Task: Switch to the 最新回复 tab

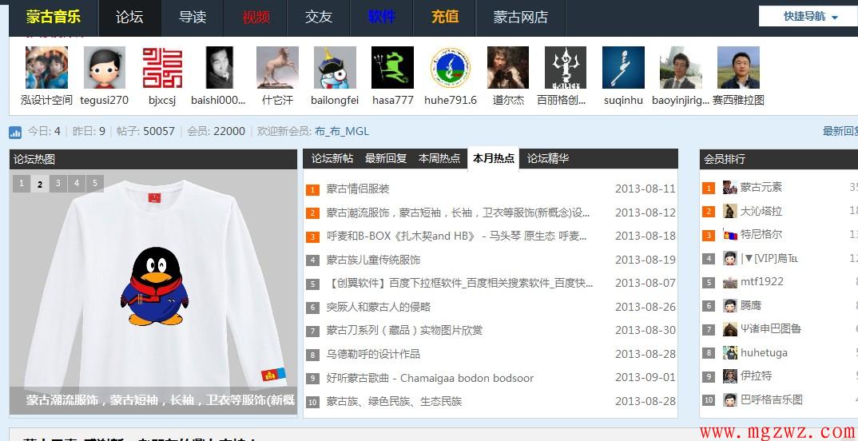Action: pyautogui.click(x=386, y=159)
